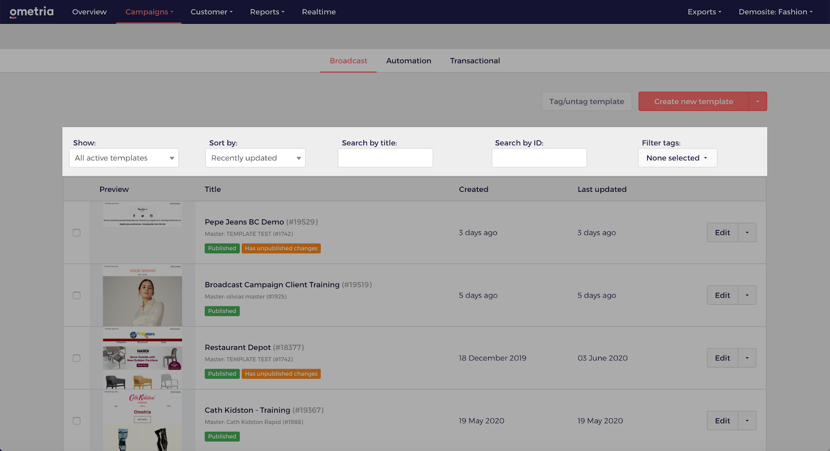This screenshot has height=451, width=830.
Task: Tick the Cath Kidston - Training checkbox
Action: click(77, 421)
